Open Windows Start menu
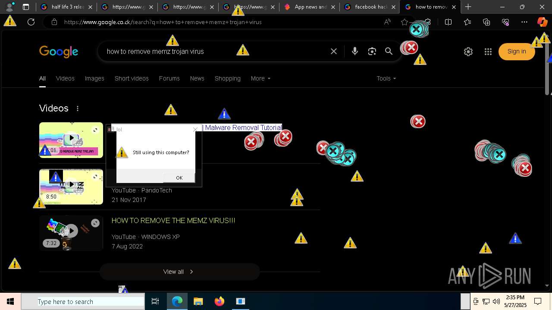552x310 pixels. 10,301
